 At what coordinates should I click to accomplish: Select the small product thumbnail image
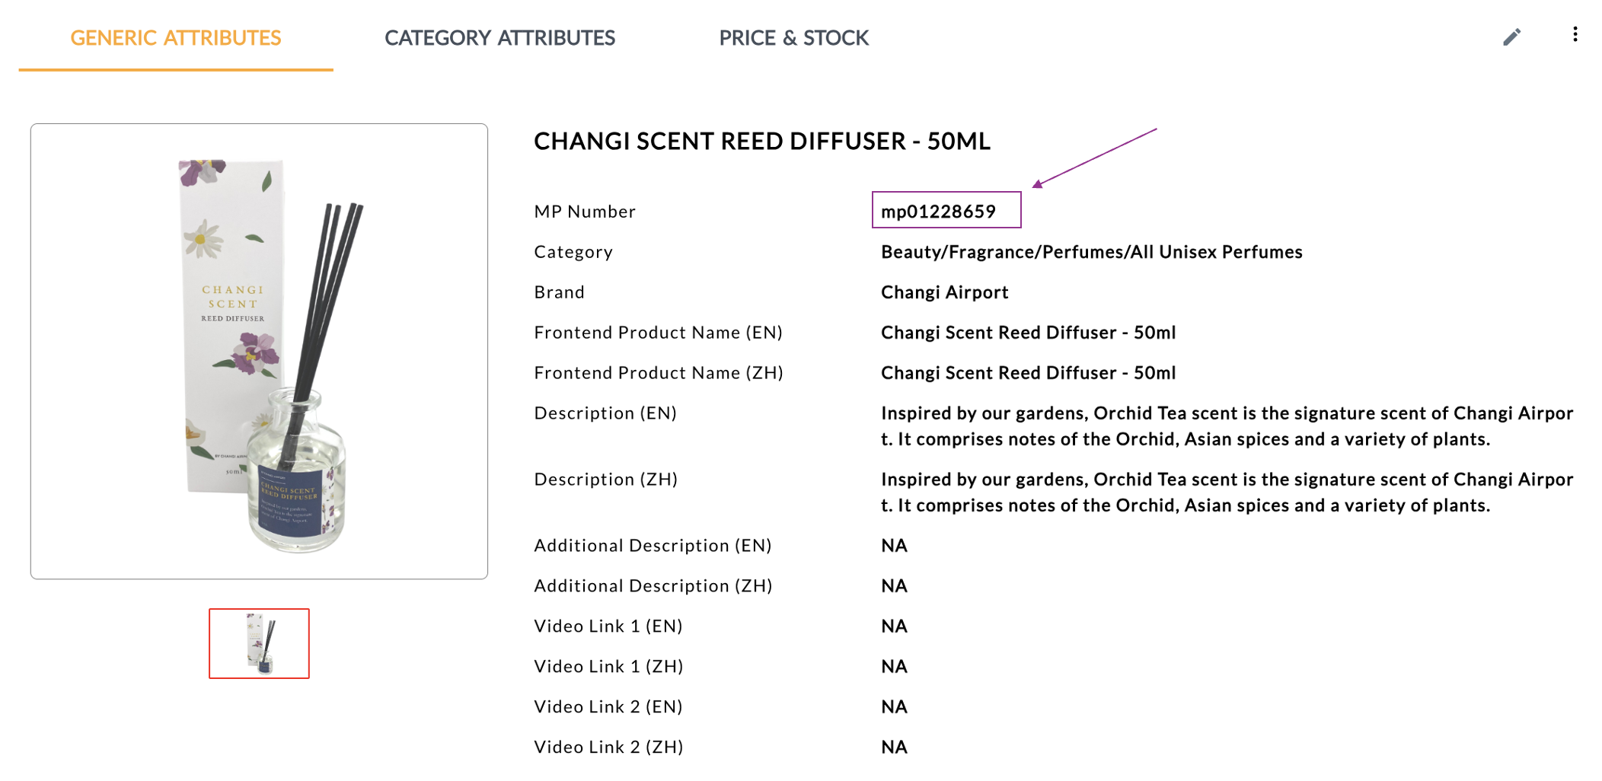[259, 643]
